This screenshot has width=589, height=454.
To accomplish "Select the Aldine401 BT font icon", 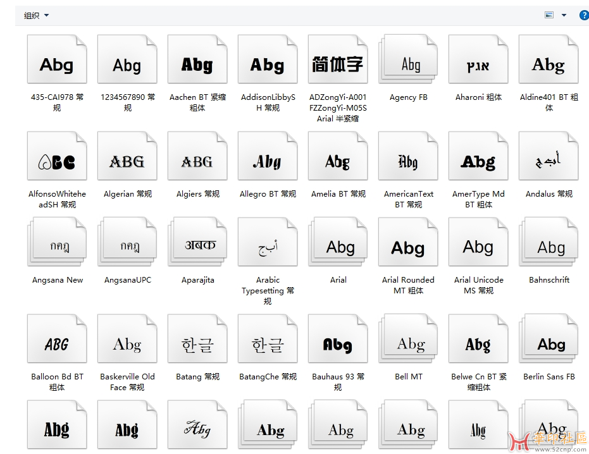I will click(x=549, y=59).
